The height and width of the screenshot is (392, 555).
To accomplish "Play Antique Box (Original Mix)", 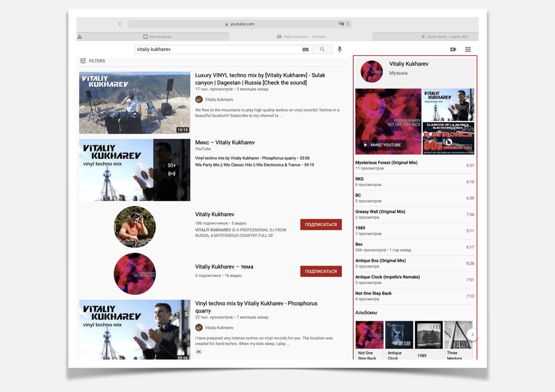I will pyautogui.click(x=415, y=263).
